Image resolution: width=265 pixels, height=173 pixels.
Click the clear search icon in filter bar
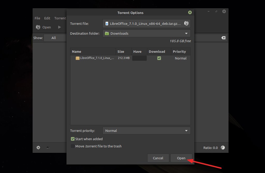pyautogui.click(x=223, y=38)
